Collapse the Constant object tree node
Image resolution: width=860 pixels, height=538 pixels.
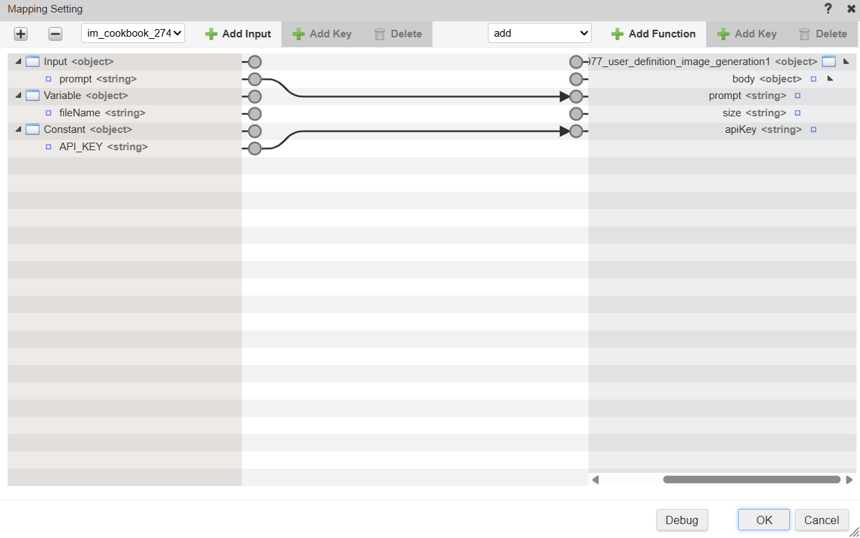18,129
